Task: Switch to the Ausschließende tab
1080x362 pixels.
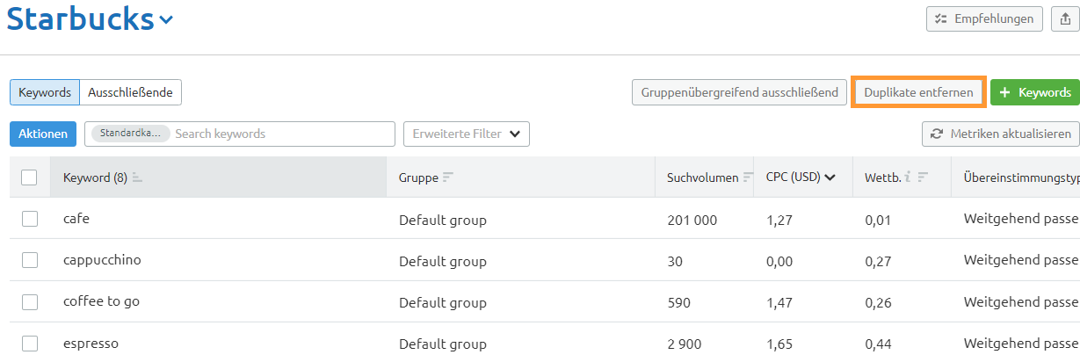Action: point(131,92)
